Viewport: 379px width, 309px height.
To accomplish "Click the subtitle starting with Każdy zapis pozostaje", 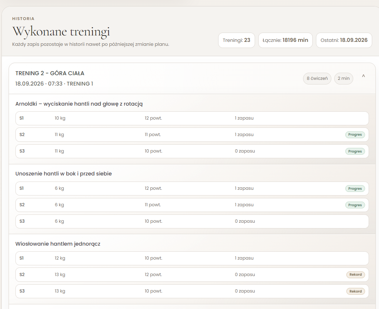I will click(91, 44).
